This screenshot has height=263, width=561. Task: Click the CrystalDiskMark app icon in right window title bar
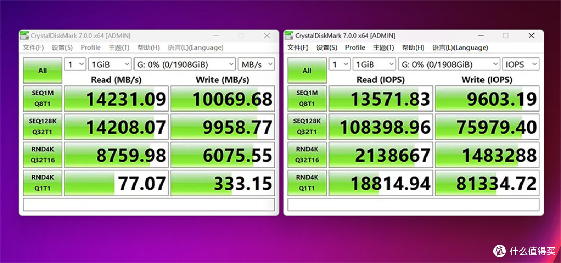click(289, 36)
